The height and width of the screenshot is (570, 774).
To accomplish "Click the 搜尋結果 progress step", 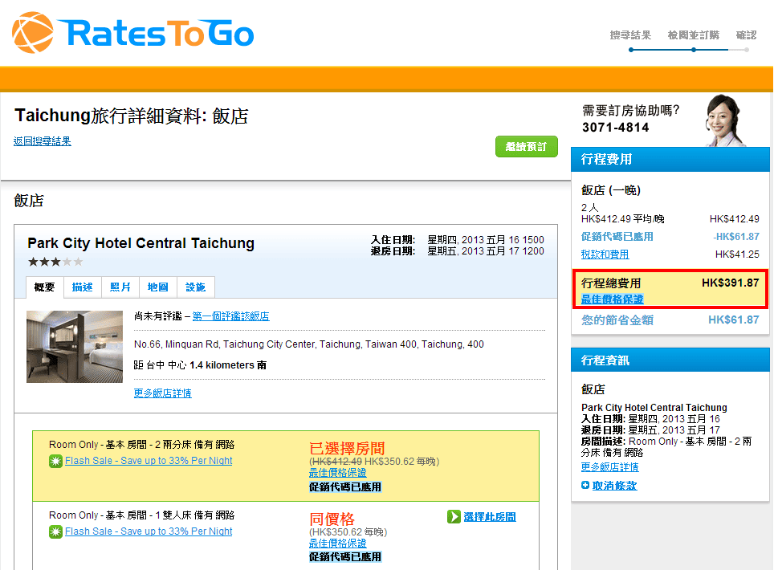I will 630,35.
